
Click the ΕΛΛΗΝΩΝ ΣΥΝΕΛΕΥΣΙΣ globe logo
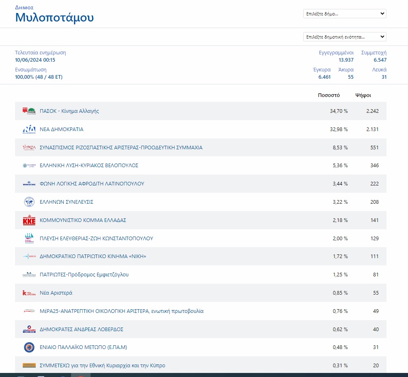click(29, 202)
